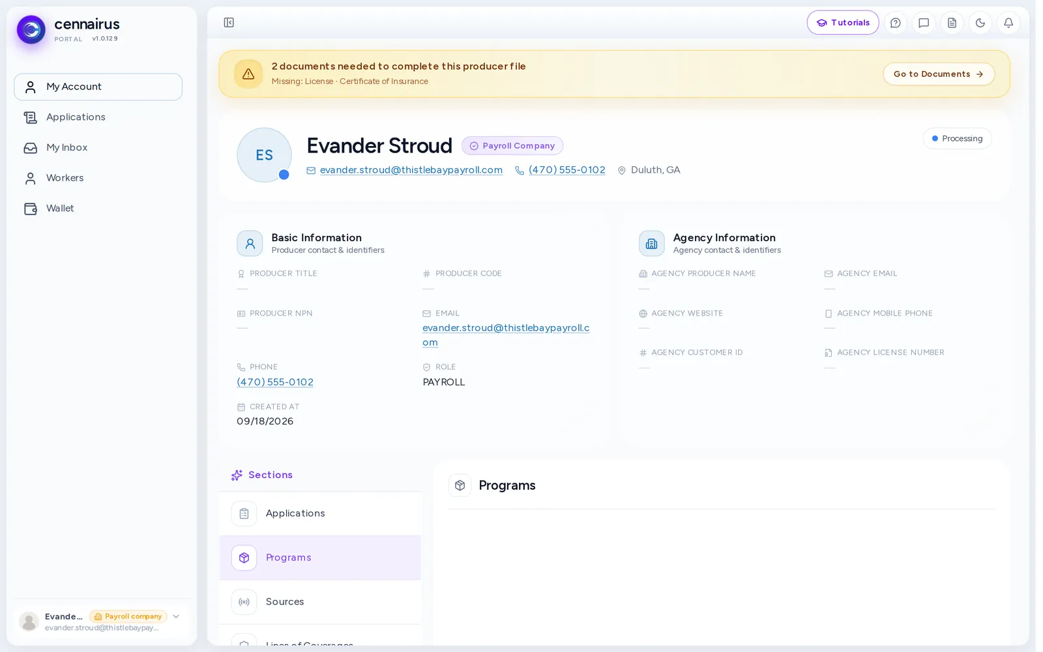Select Applications in Sections list
The width and height of the screenshot is (1043, 652).
[x=320, y=514]
